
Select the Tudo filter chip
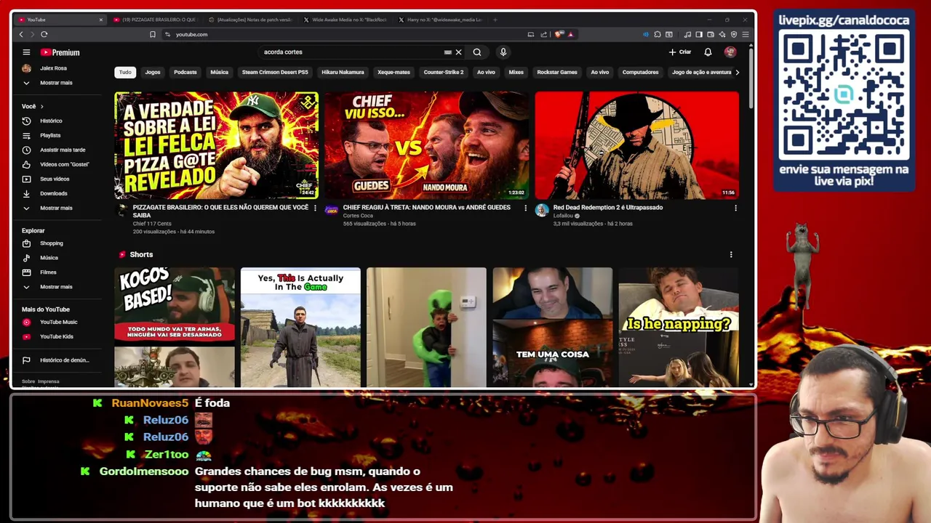(125, 72)
